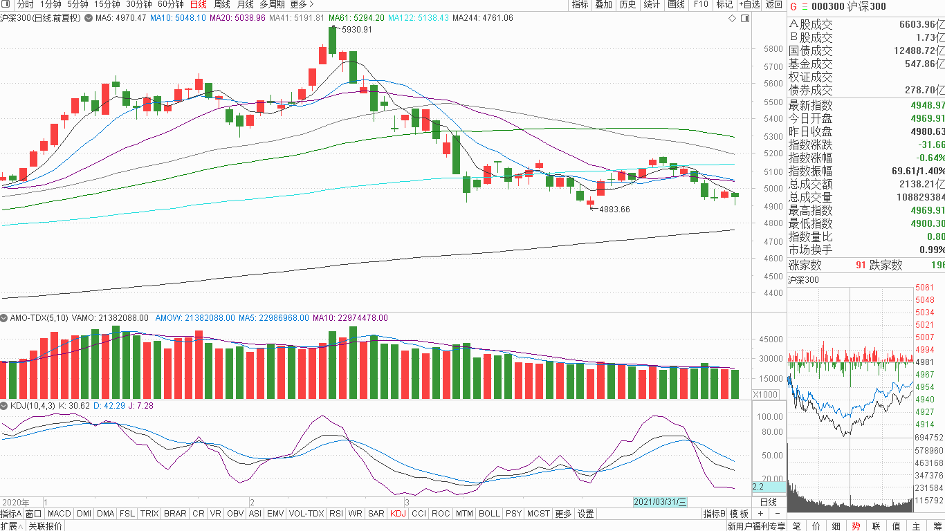The height and width of the screenshot is (531, 945).
Task: Click the red G icon beside 000300
Action: 793,6
